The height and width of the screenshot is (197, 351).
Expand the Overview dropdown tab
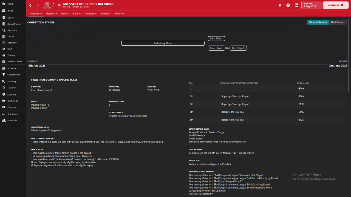click(36, 13)
